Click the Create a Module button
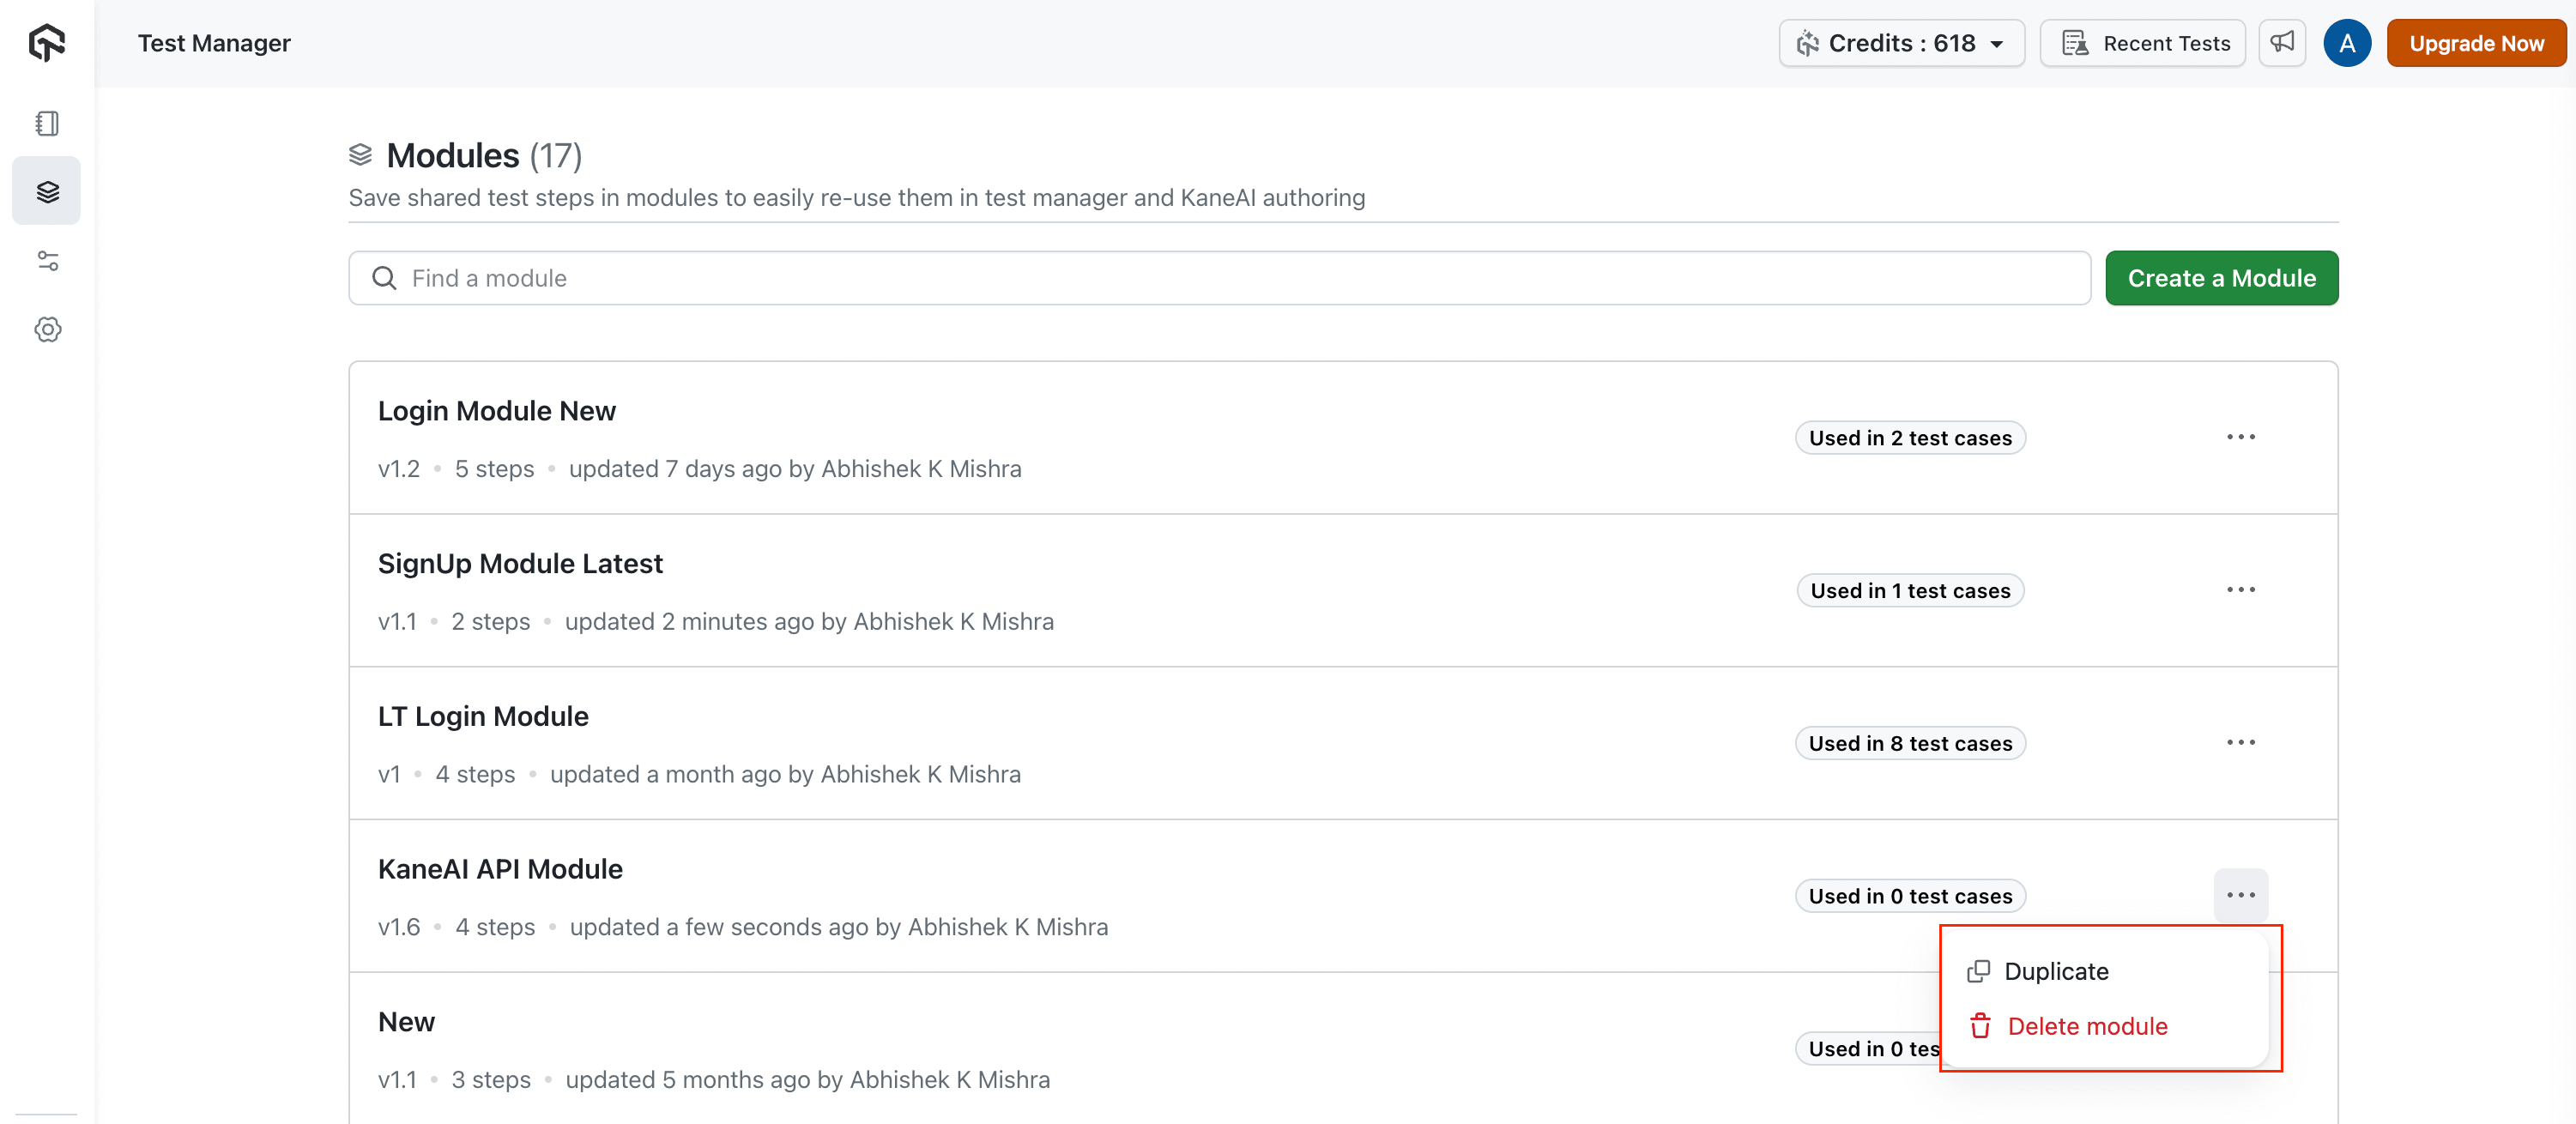Screen dimensions: 2576x1124 (x=2221, y=278)
